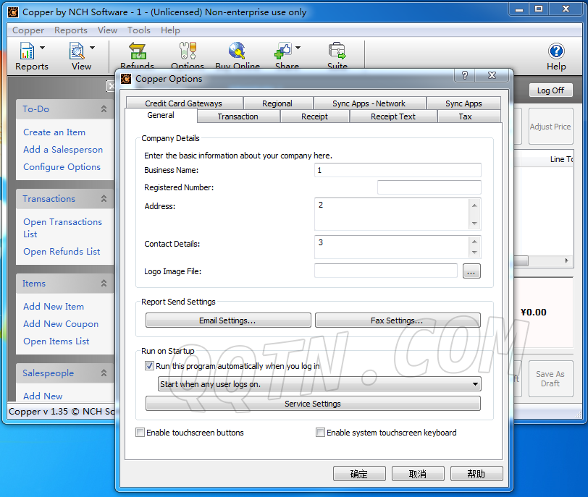Screen dimensions: 588x497
Task: Click the Address field scrollbar down arrow
Action: tap(474, 224)
